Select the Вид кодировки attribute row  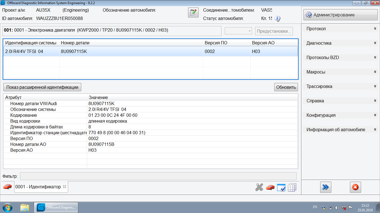(x=150, y=121)
